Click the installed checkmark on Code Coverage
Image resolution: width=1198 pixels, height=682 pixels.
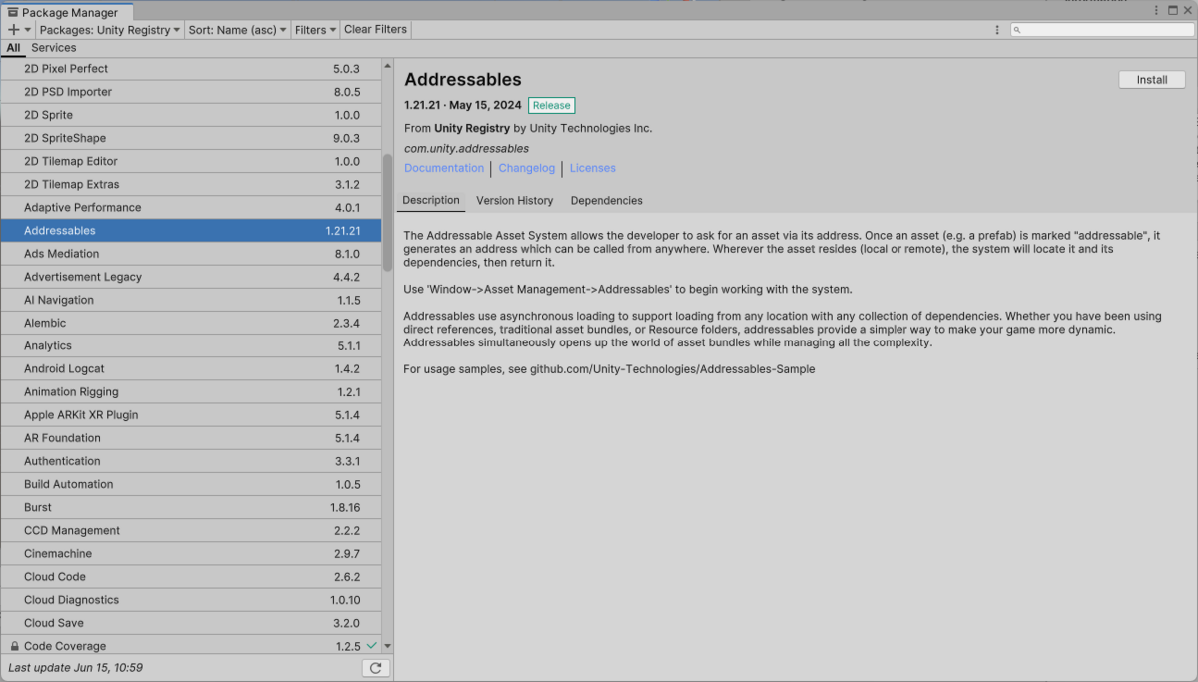pyautogui.click(x=372, y=645)
